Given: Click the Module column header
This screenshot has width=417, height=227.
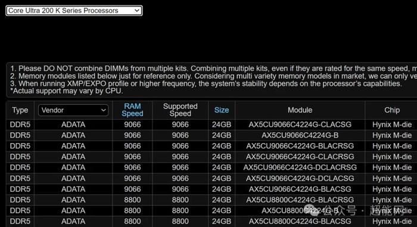Looking at the screenshot, I should coord(300,110).
